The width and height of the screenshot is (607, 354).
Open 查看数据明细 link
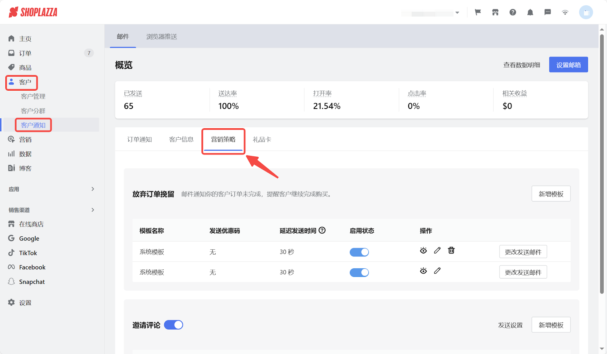(x=521, y=65)
